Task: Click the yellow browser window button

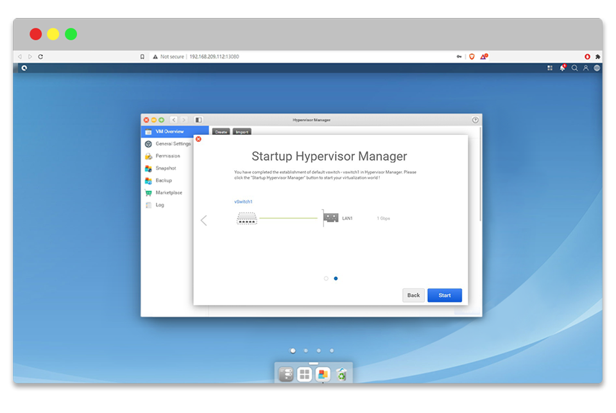Action: point(53,34)
